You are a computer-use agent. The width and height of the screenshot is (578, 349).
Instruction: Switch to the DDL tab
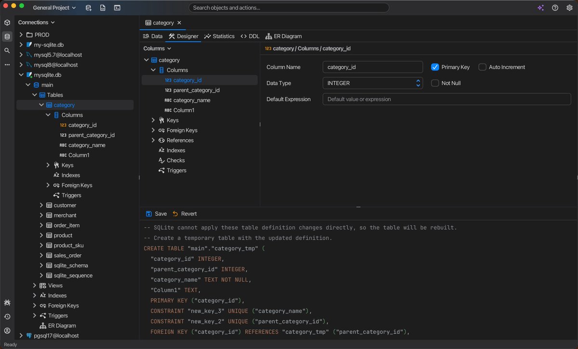coord(250,36)
